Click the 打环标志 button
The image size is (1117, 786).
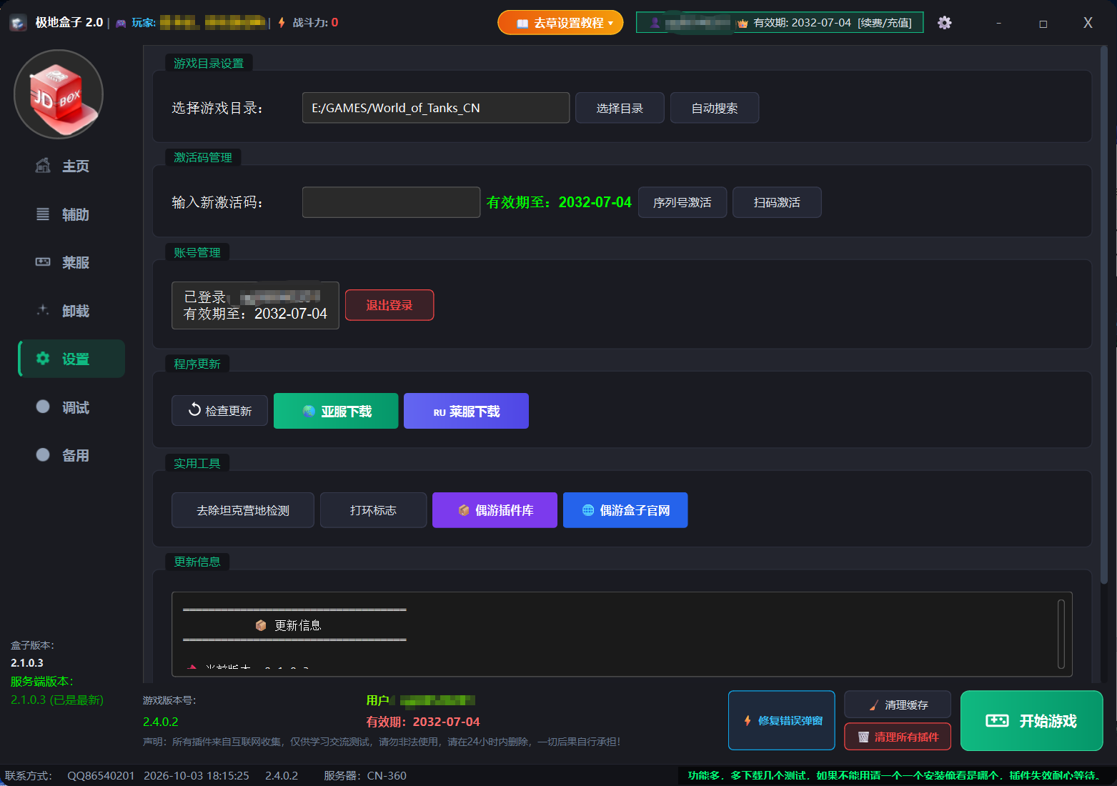(373, 510)
